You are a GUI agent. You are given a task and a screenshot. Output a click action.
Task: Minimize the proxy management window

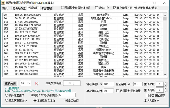[x=144, y=3]
